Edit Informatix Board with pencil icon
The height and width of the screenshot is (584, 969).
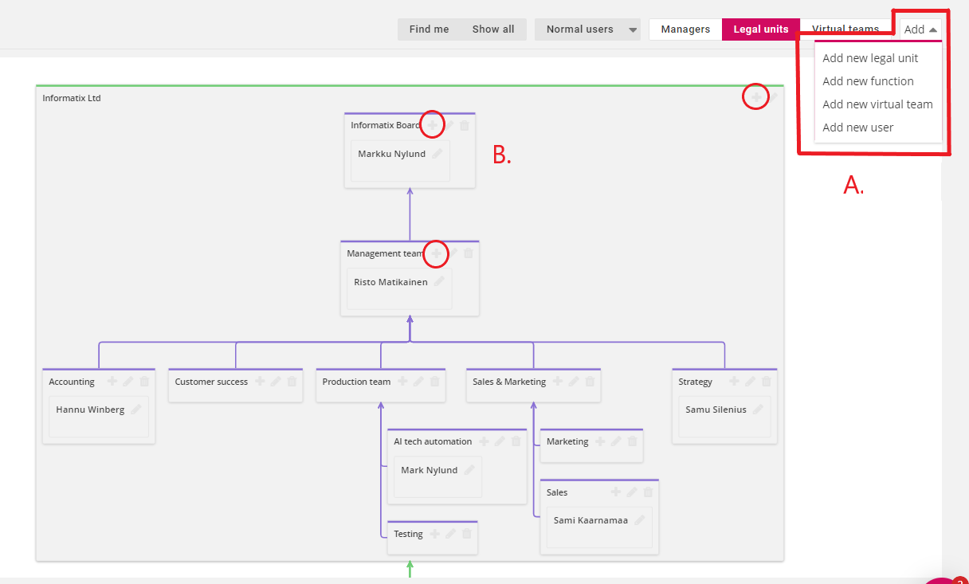[x=449, y=125]
